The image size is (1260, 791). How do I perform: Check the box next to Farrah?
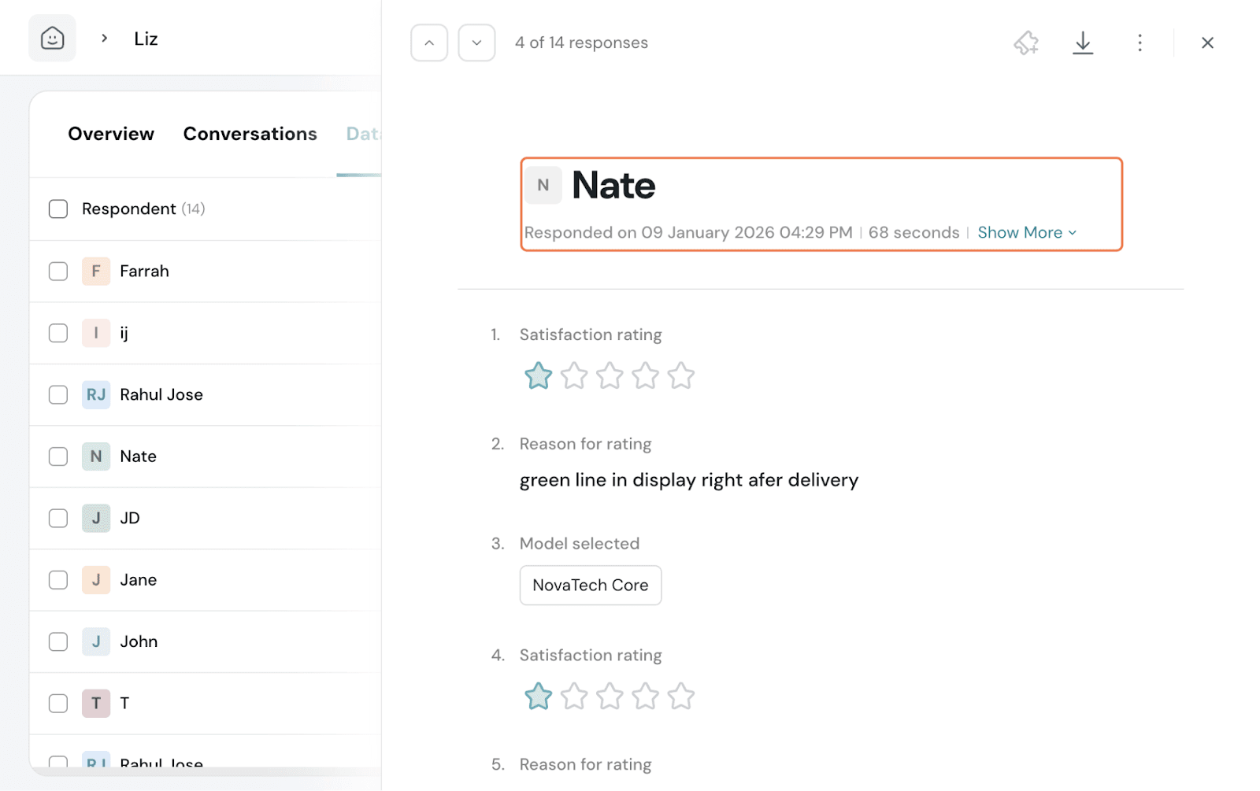[x=58, y=272]
